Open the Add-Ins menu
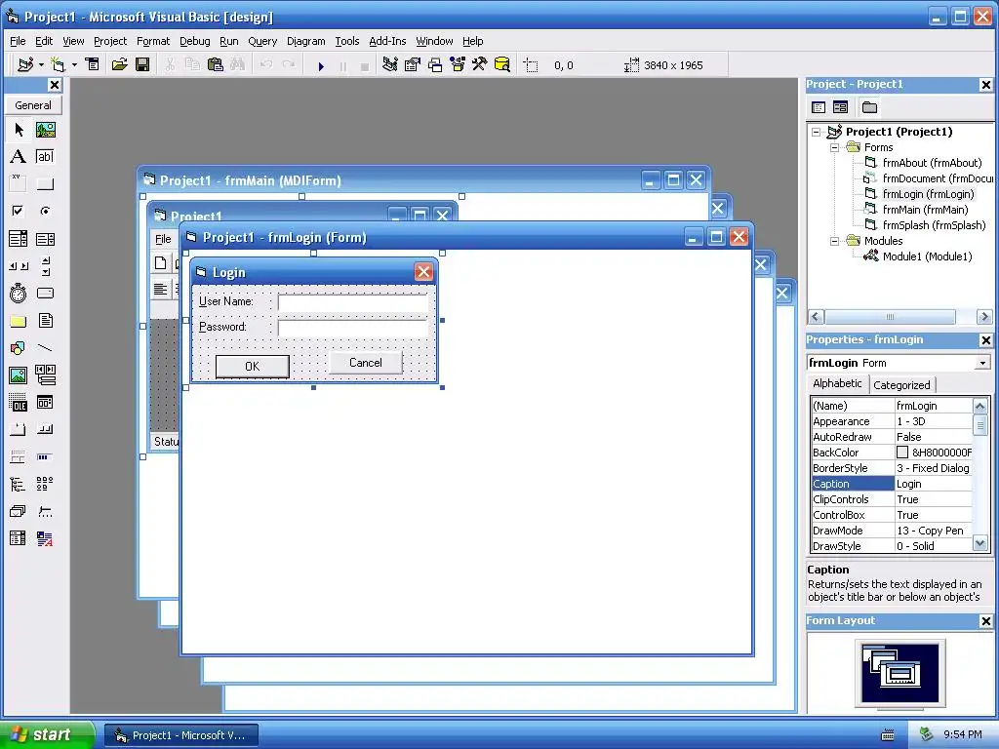Image resolution: width=999 pixels, height=749 pixels. (387, 41)
